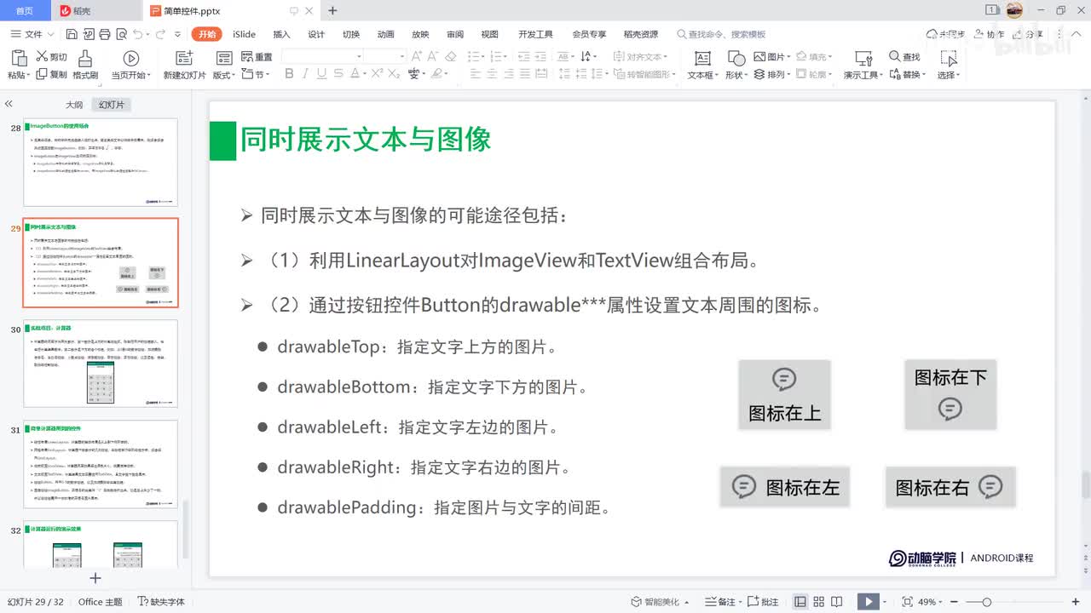Open the 审阅 ribbon tab

455,34
